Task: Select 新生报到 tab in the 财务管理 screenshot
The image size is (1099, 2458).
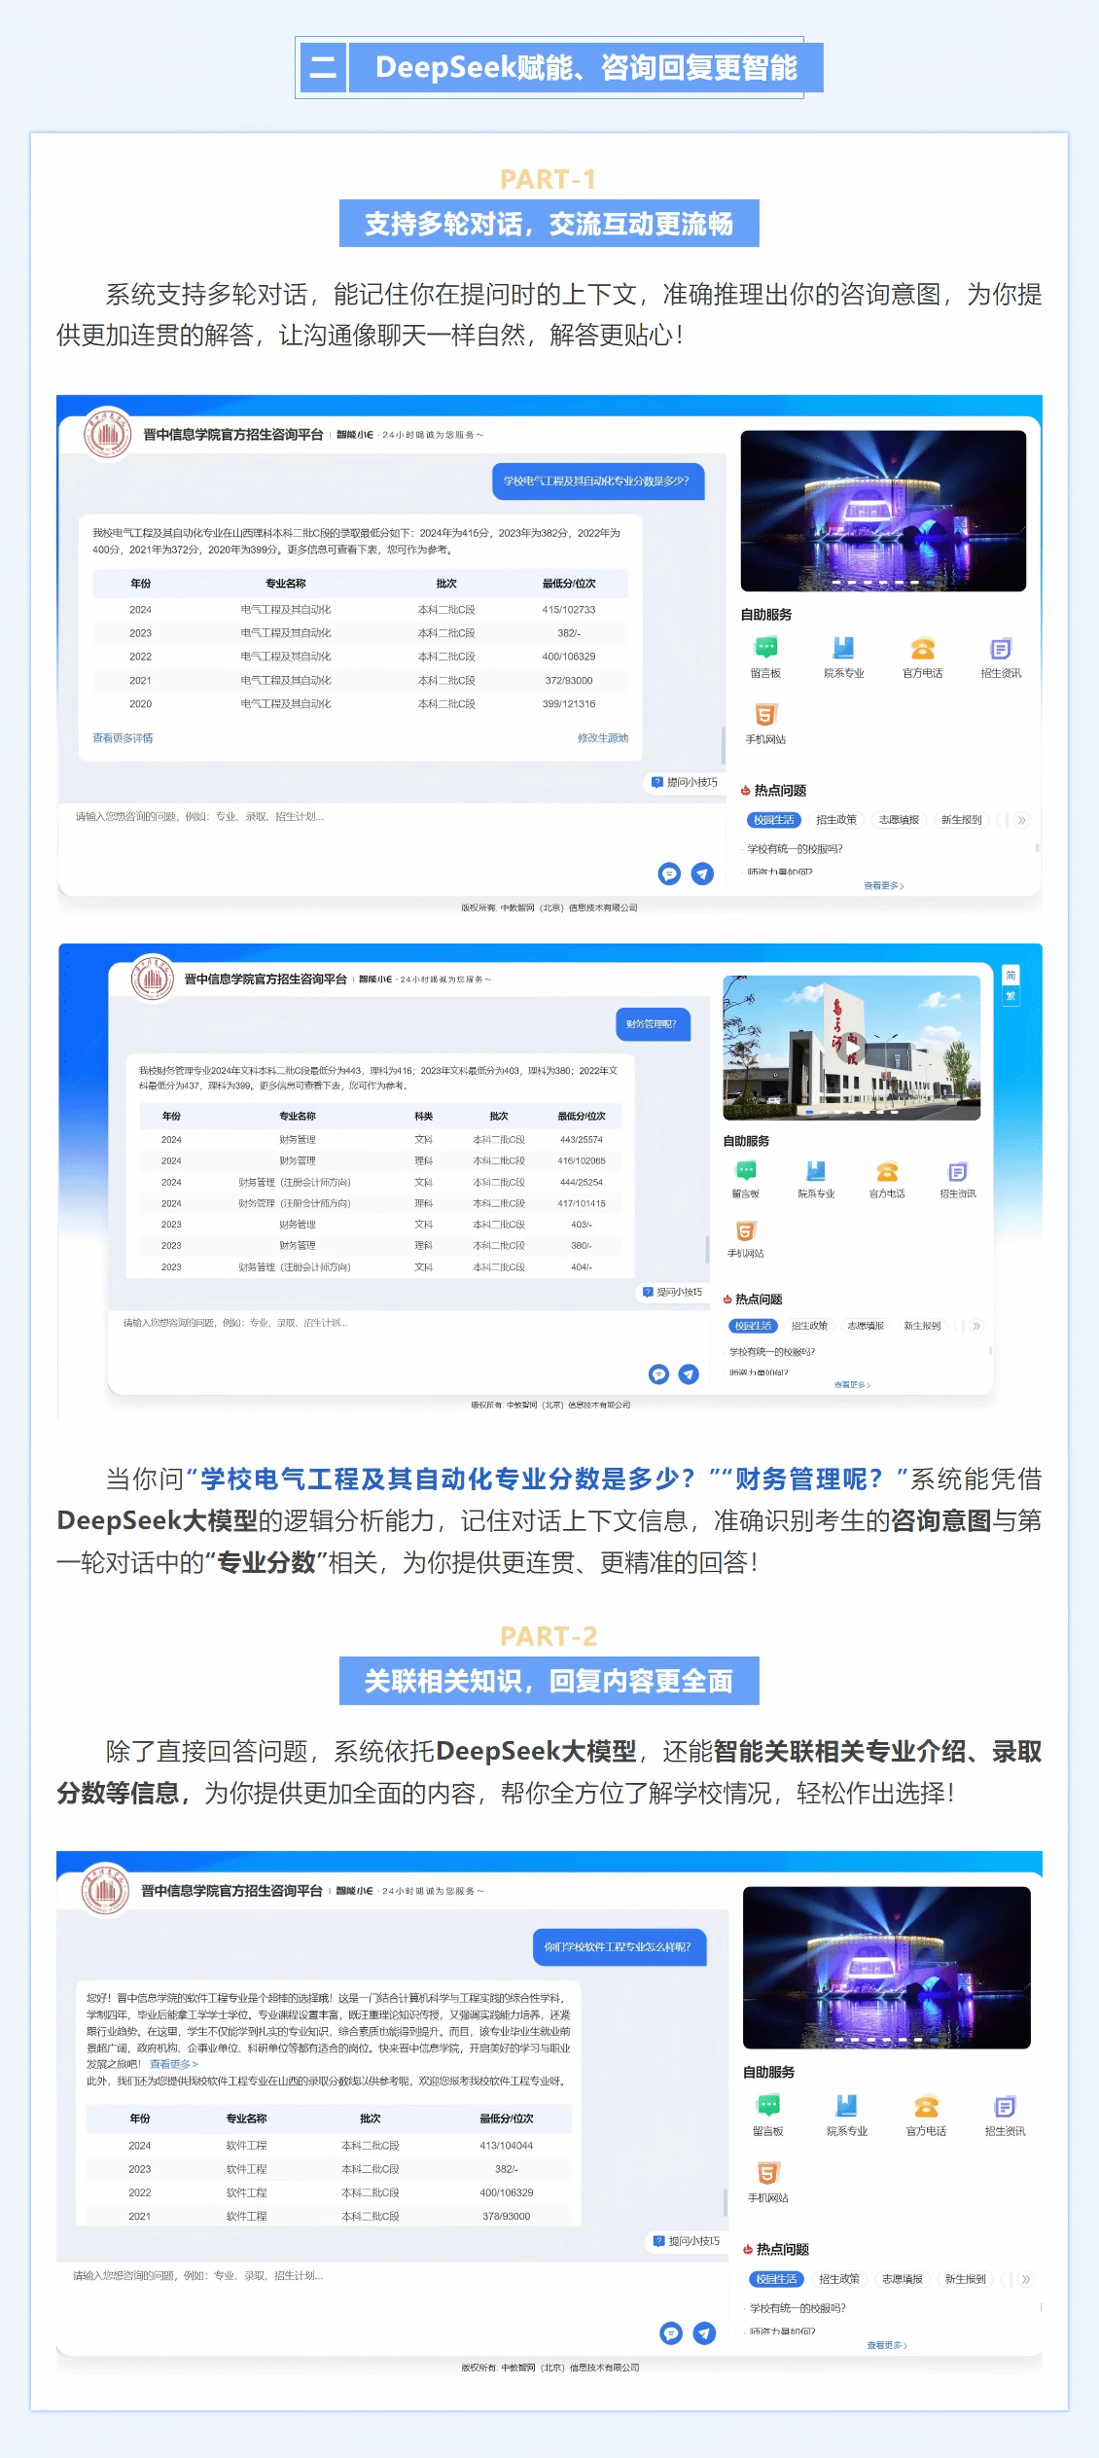Action: [x=922, y=1326]
